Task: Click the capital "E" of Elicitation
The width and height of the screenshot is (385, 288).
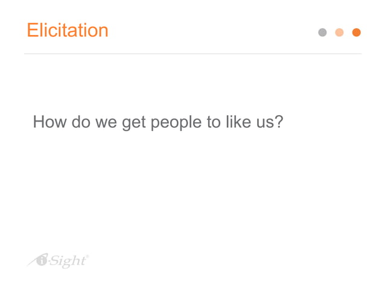Action: (x=32, y=30)
